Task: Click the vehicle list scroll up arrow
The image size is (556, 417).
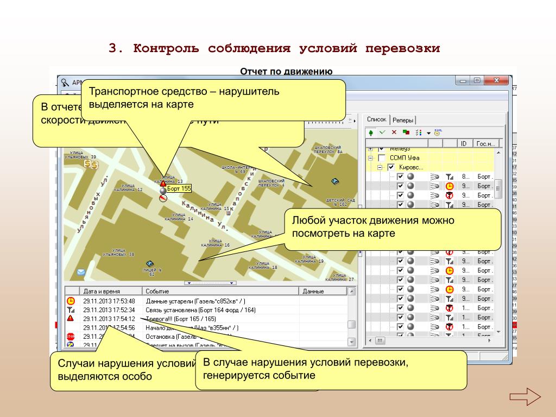Action: (498, 153)
